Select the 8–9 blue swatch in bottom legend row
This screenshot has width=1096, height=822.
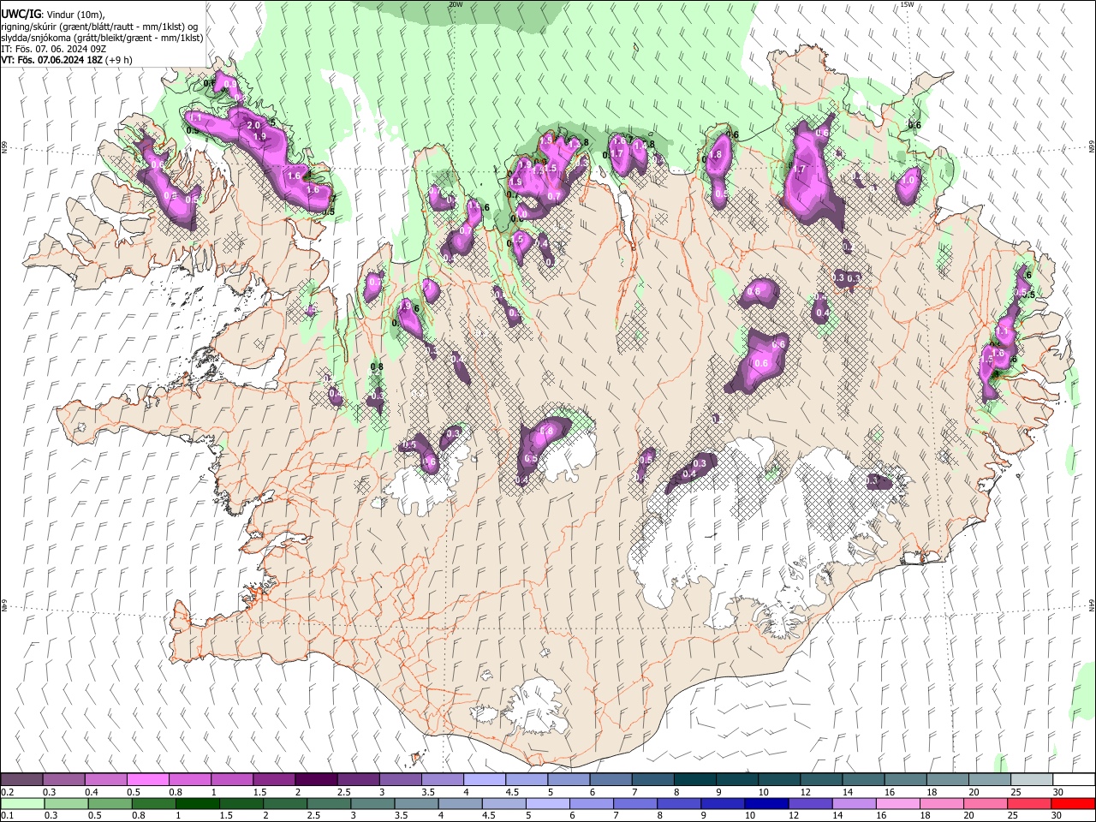tap(677, 804)
